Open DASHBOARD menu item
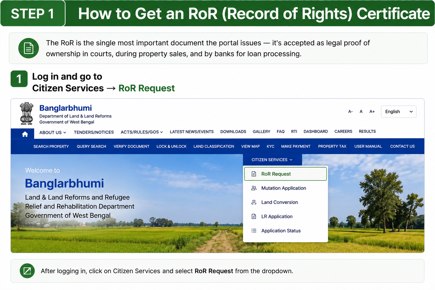 click(316, 131)
